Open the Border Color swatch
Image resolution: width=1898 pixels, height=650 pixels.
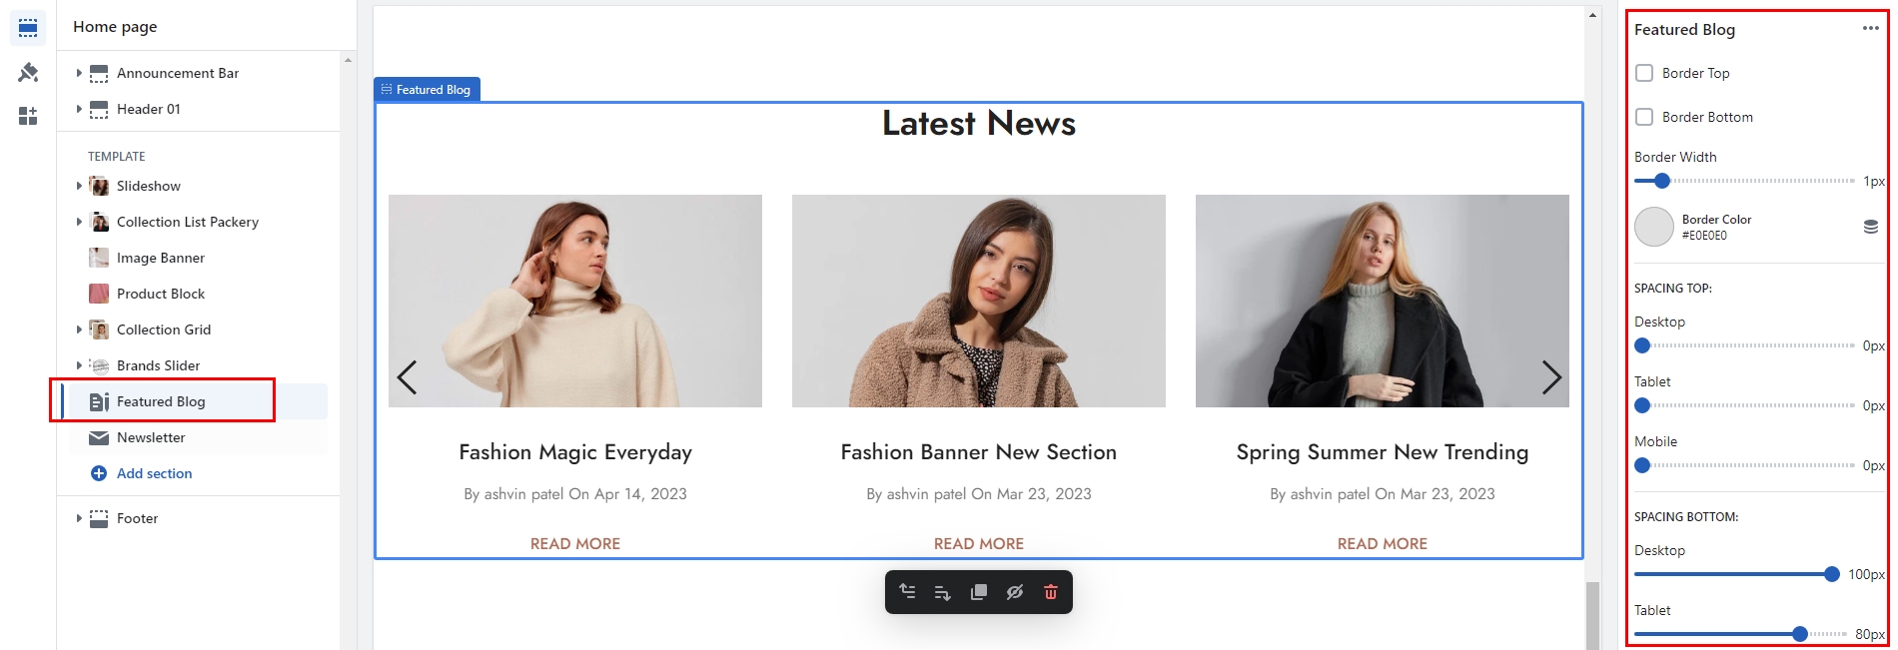point(1653,227)
